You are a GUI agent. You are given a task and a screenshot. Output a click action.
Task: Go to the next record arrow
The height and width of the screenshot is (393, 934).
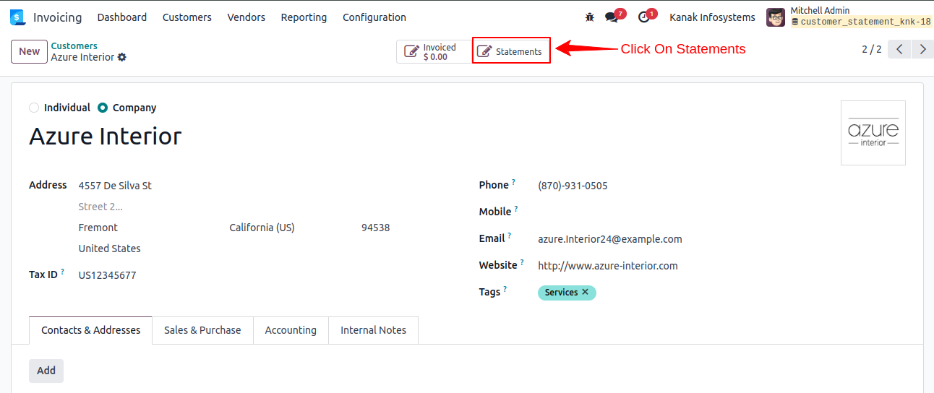pyautogui.click(x=922, y=49)
